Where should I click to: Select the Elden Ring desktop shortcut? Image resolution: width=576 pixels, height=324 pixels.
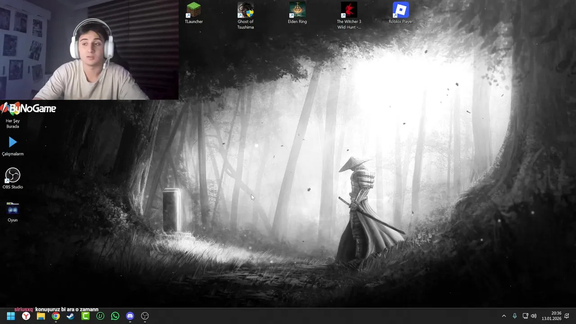pyautogui.click(x=297, y=13)
